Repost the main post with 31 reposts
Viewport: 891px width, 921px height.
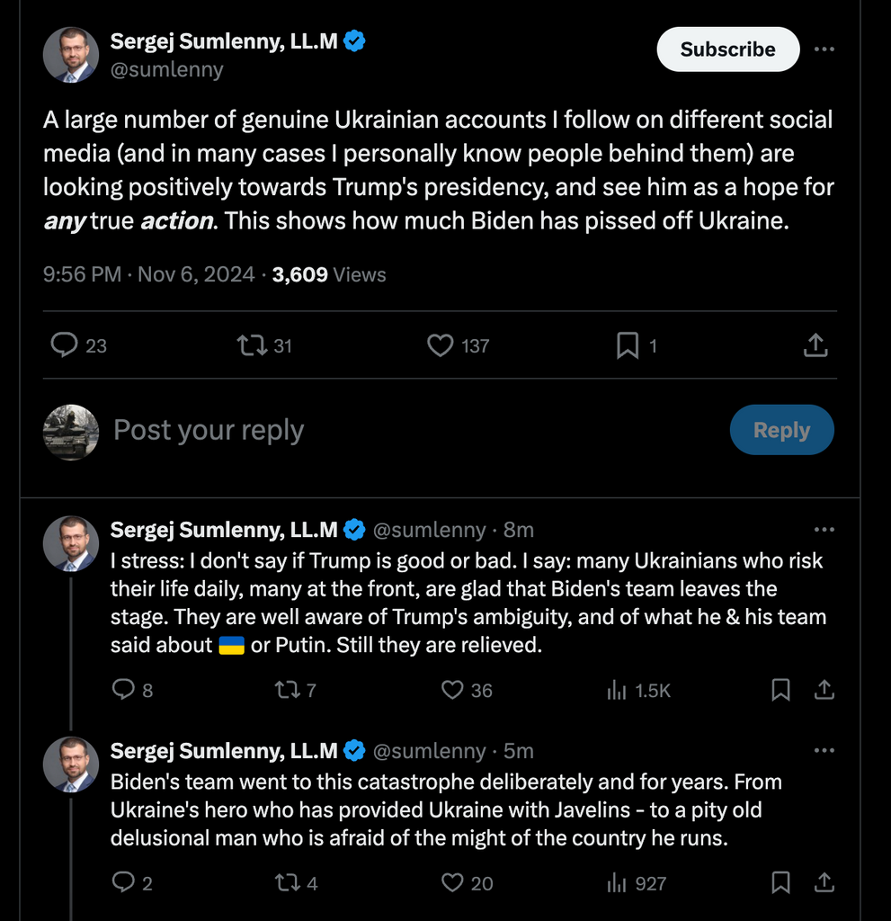[x=251, y=345]
